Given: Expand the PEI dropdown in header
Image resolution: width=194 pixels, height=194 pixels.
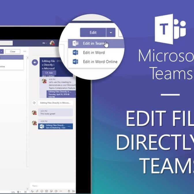Looking at the screenshot, I should click(45, 43).
